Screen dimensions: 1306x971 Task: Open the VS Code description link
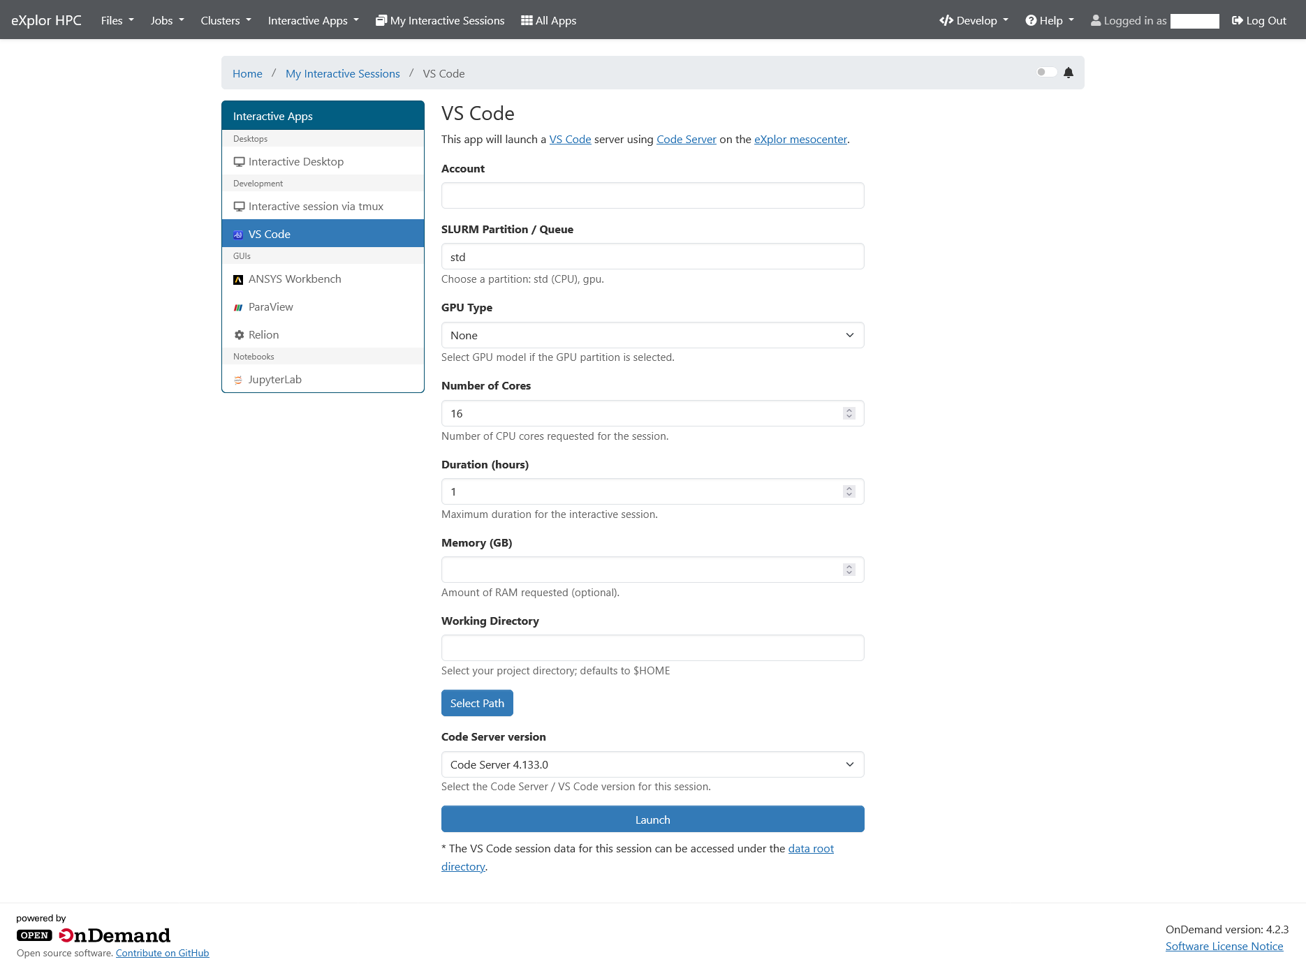point(570,139)
